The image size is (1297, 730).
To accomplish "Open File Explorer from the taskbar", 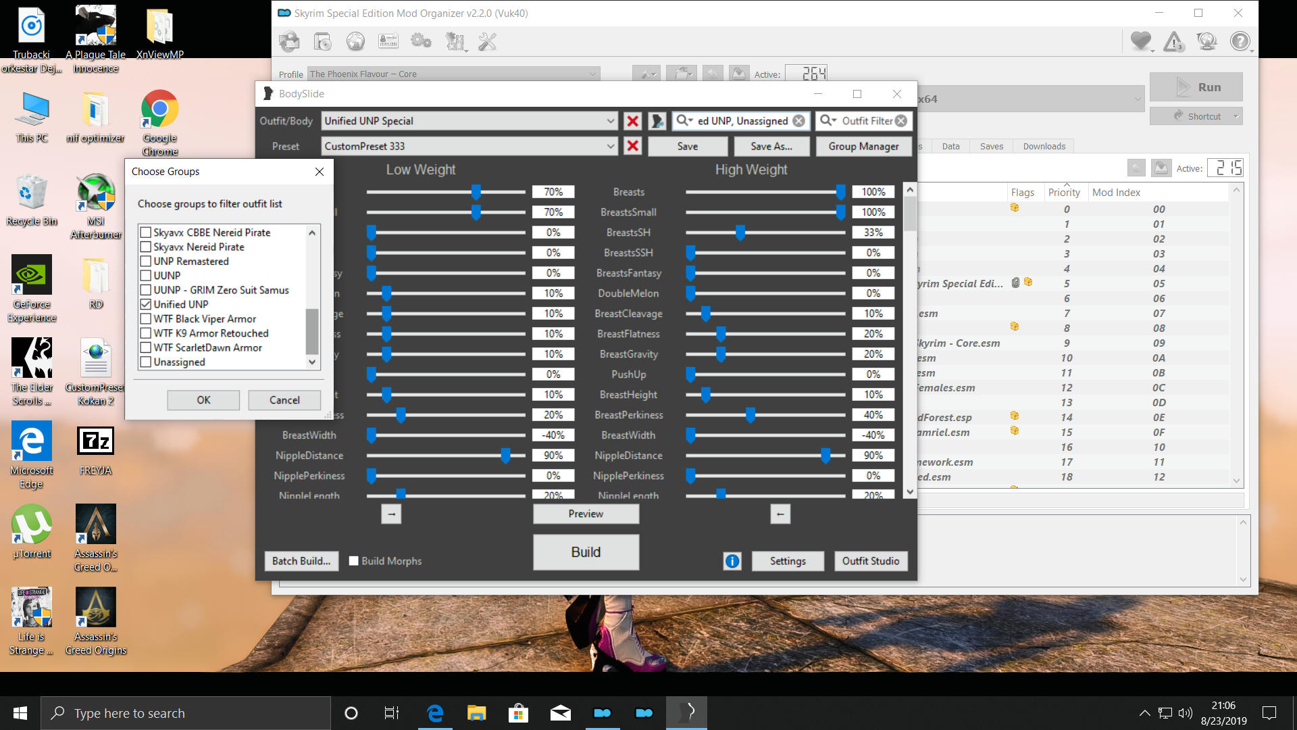I will click(476, 713).
